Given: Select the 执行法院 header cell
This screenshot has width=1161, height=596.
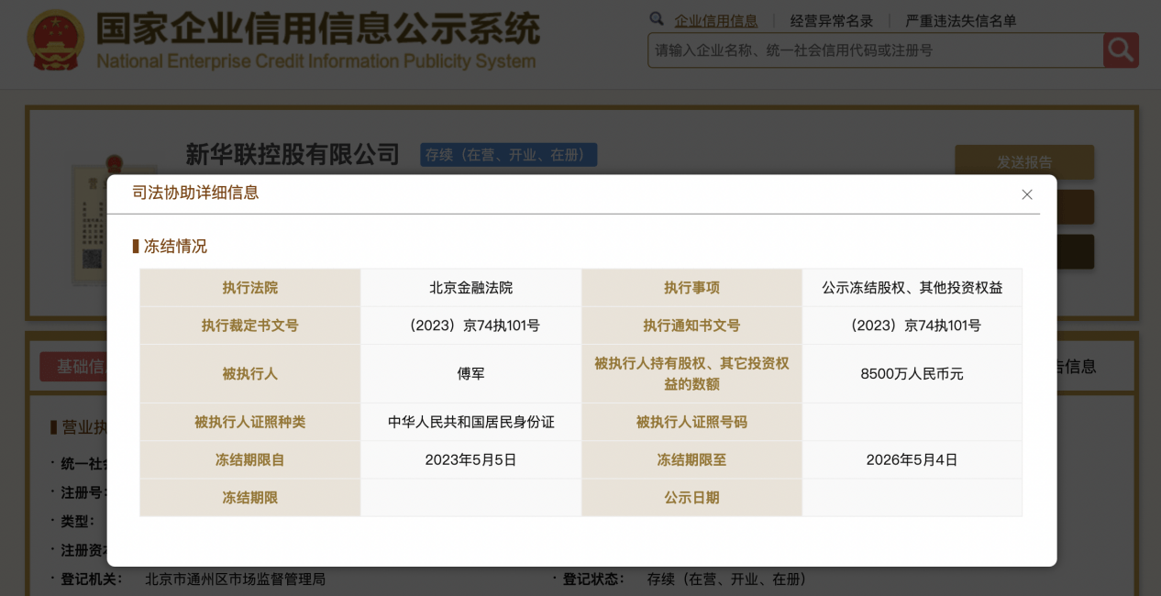Looking at the screenshot, I should point(249,286).
